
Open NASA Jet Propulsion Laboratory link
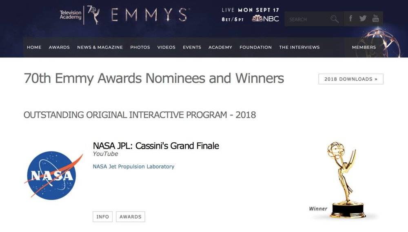coord(133,166)
